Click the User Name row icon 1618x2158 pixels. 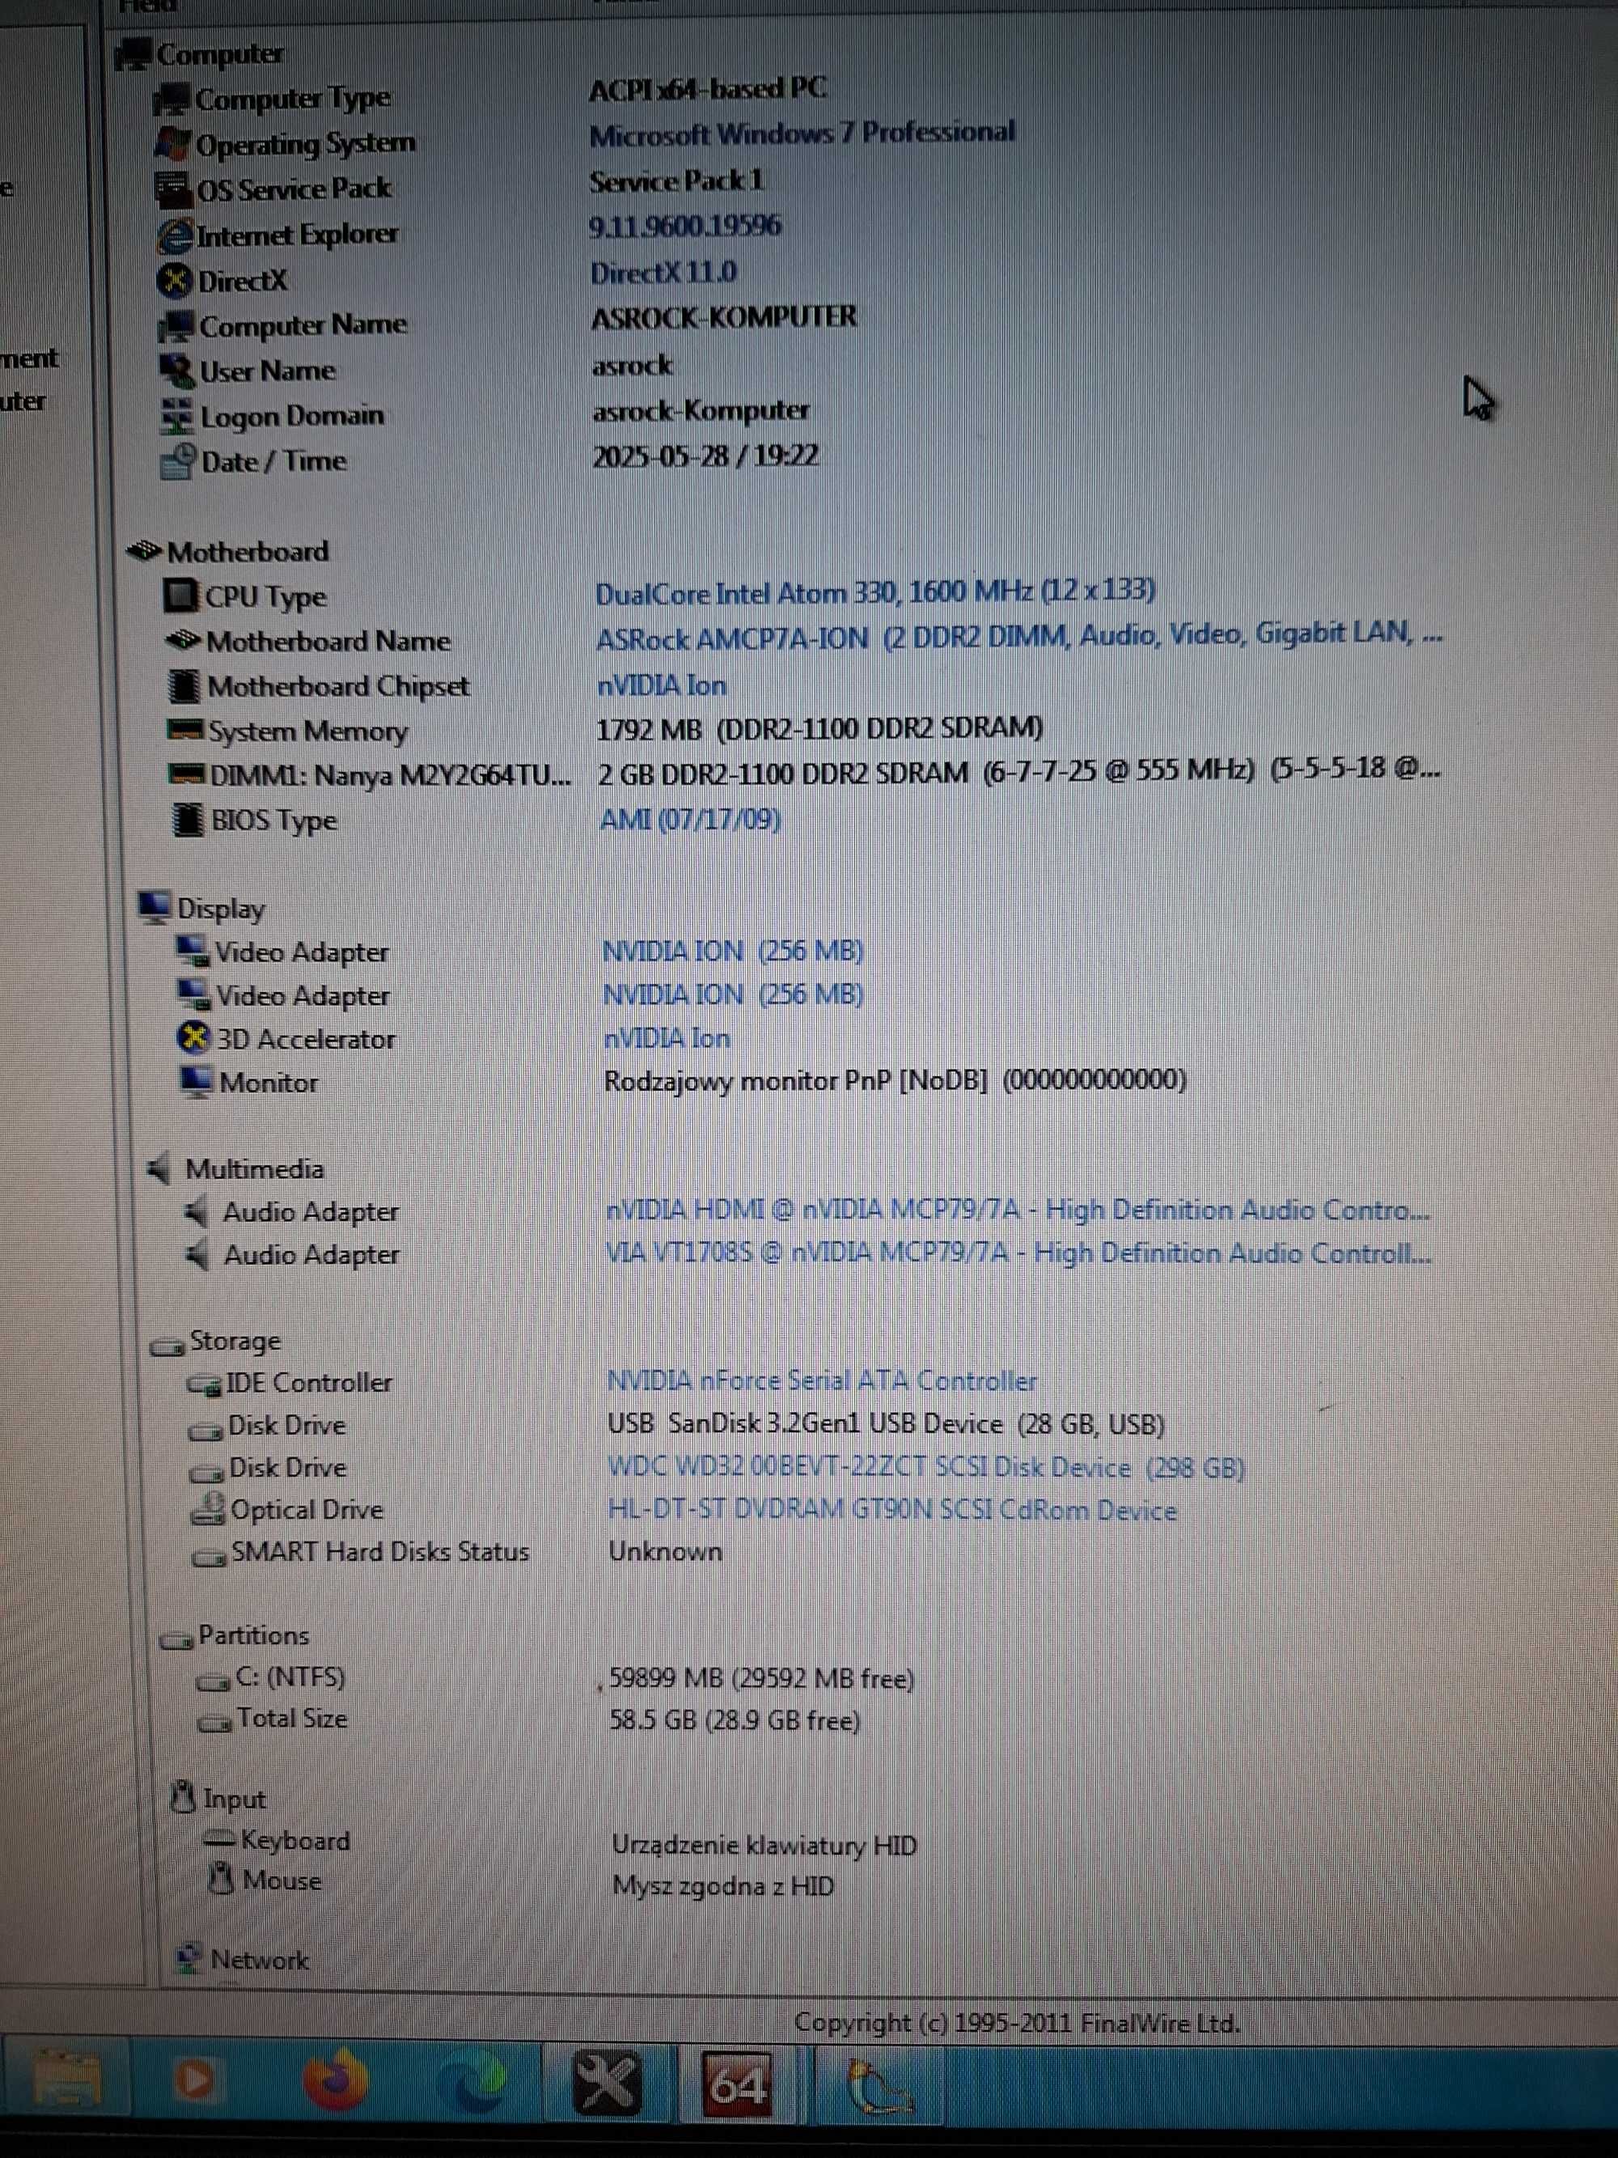177,371
